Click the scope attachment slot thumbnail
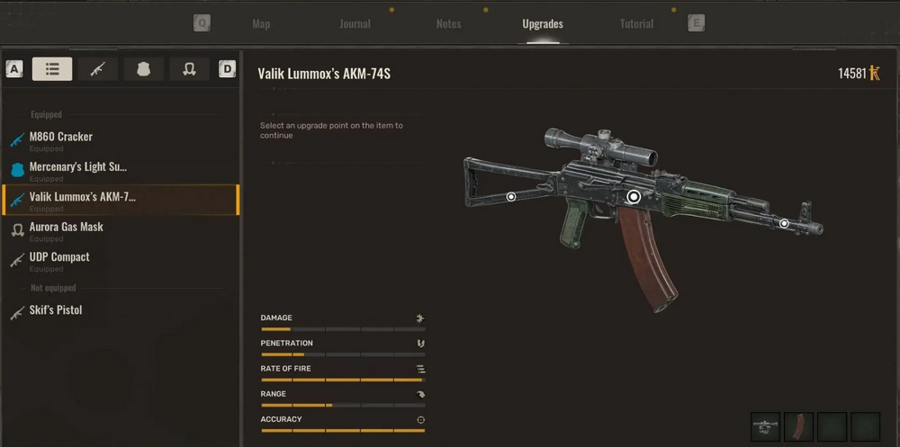The image size is (900, 447). (x=765, y=427)
